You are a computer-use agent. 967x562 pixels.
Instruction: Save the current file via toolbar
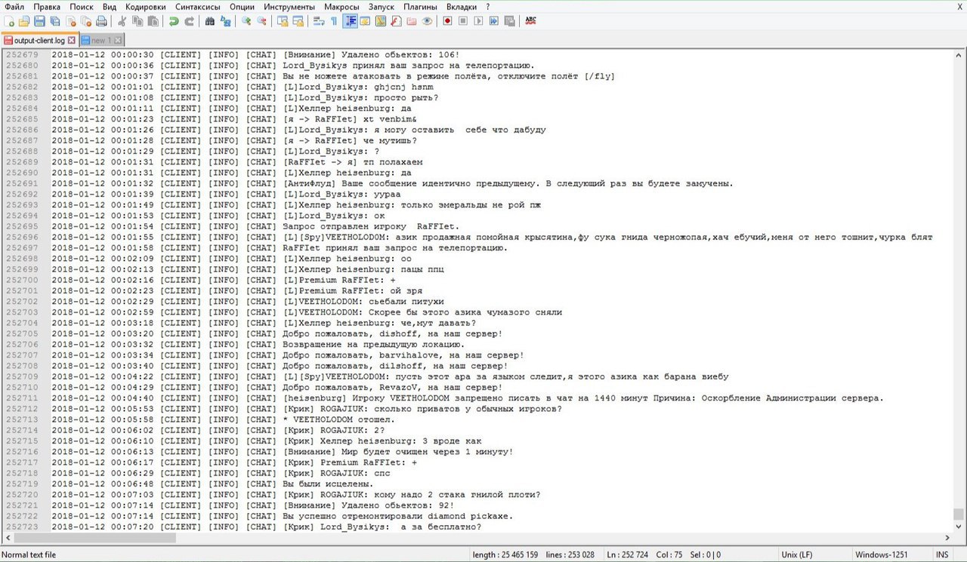39,21
